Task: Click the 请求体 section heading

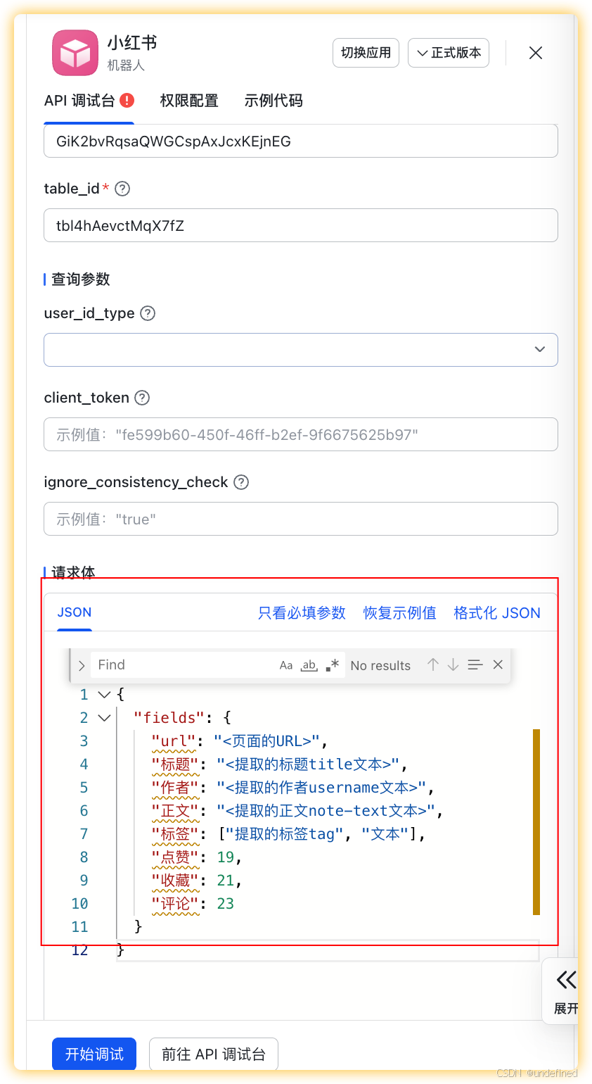Action: tap(73, 573)
